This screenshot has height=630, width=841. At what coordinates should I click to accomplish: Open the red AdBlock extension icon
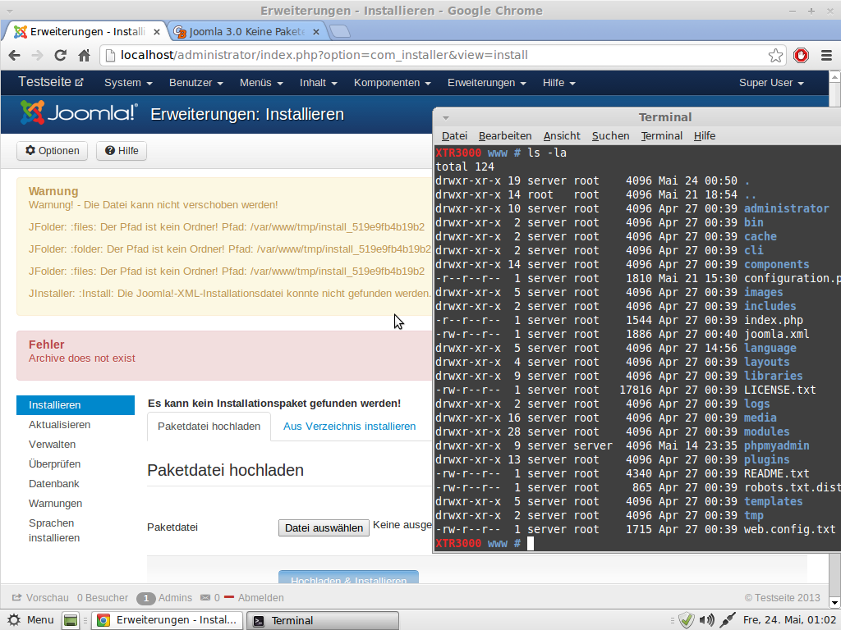pyautogui.click(x=802, y=55)
